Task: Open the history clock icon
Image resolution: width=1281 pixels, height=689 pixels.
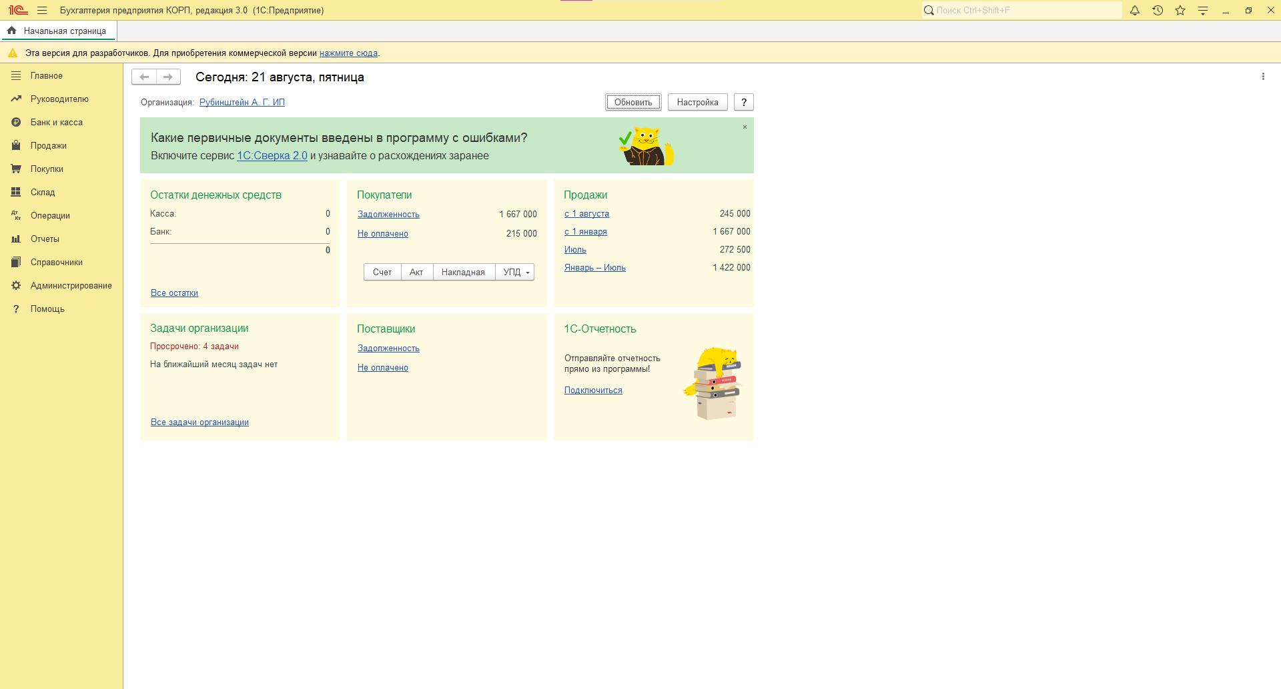Action: pyautogui.click(x=1158, y=11)
